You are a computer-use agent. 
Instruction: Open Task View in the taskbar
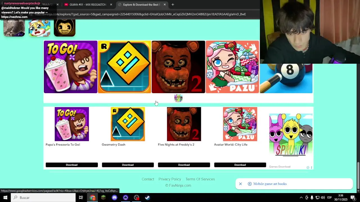click(81, 198)
